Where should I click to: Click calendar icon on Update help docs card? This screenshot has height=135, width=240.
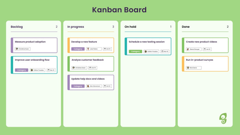[105, 86]
